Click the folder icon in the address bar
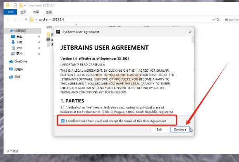 [x=32, y=19]
